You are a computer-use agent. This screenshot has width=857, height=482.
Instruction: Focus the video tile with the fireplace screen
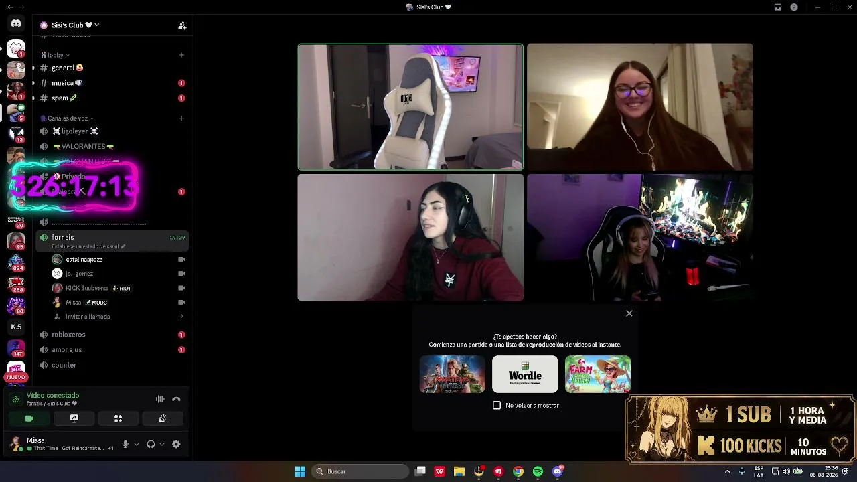click(x=640, y=238)
